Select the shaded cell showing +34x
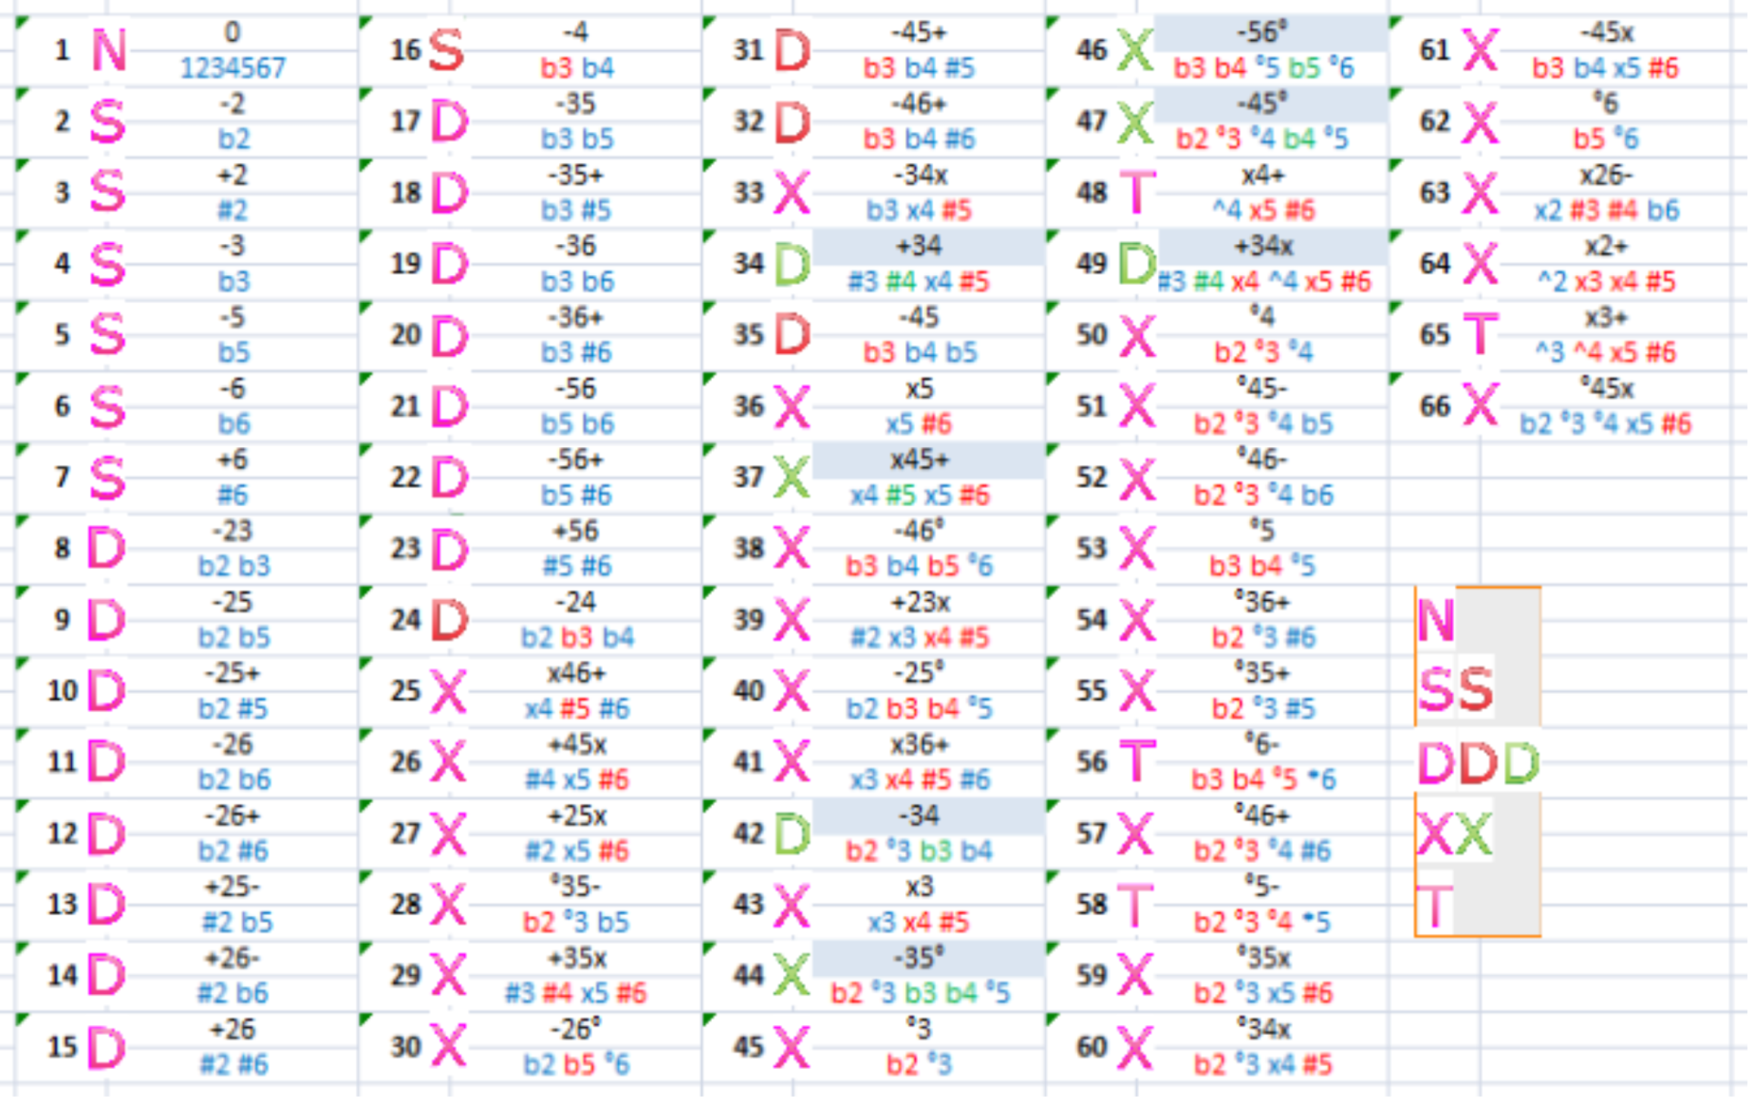This screenshot has height=1097, width=1748. 1263,247
